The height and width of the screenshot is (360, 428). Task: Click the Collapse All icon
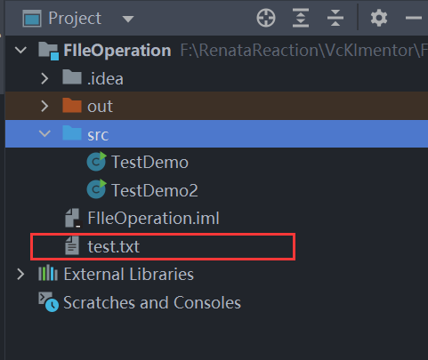click(x=335, y=18)
